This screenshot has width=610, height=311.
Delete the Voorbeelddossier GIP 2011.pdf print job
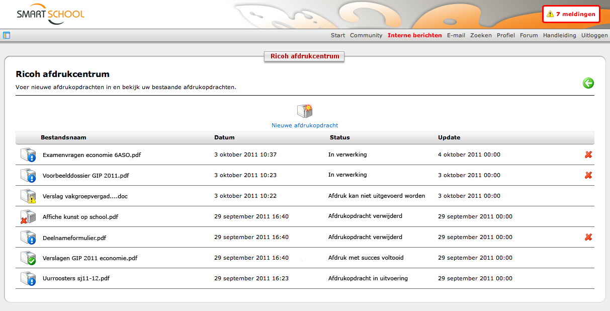[588, 175]
